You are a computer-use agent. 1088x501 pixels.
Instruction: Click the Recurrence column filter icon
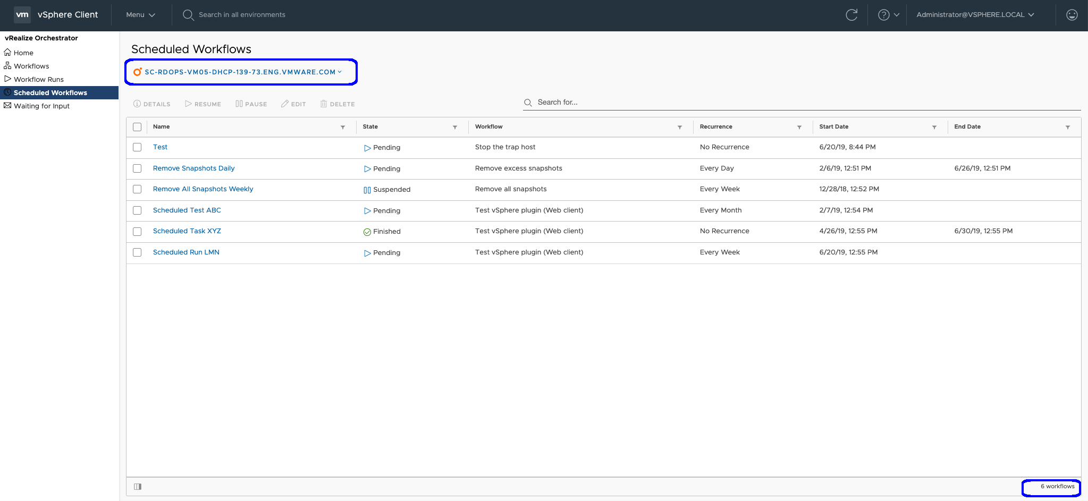[799, 128]
